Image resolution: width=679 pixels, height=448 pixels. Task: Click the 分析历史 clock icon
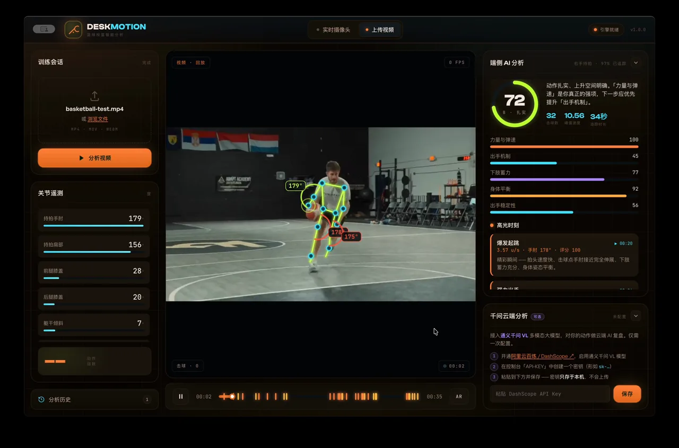click(41, 400)
